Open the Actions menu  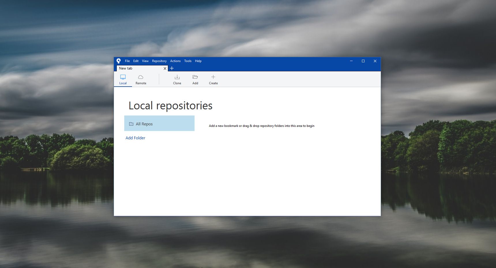pos(175,61)
